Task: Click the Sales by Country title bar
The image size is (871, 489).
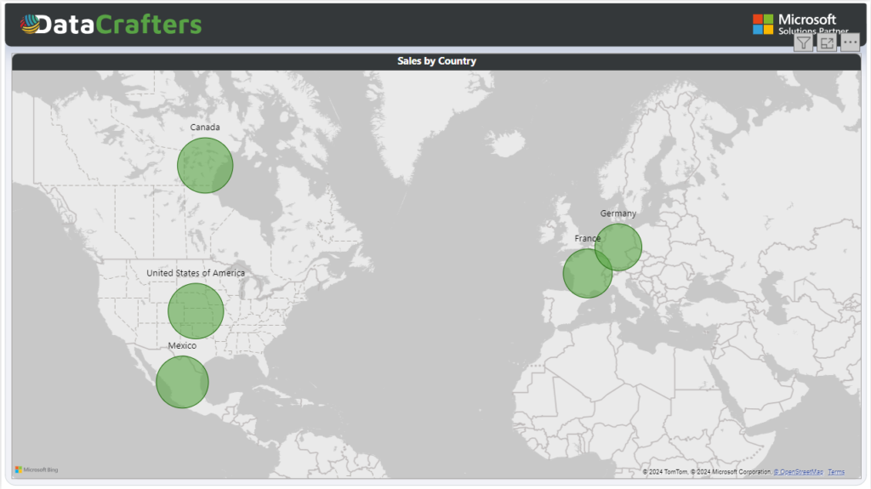Action: (436, 61)
